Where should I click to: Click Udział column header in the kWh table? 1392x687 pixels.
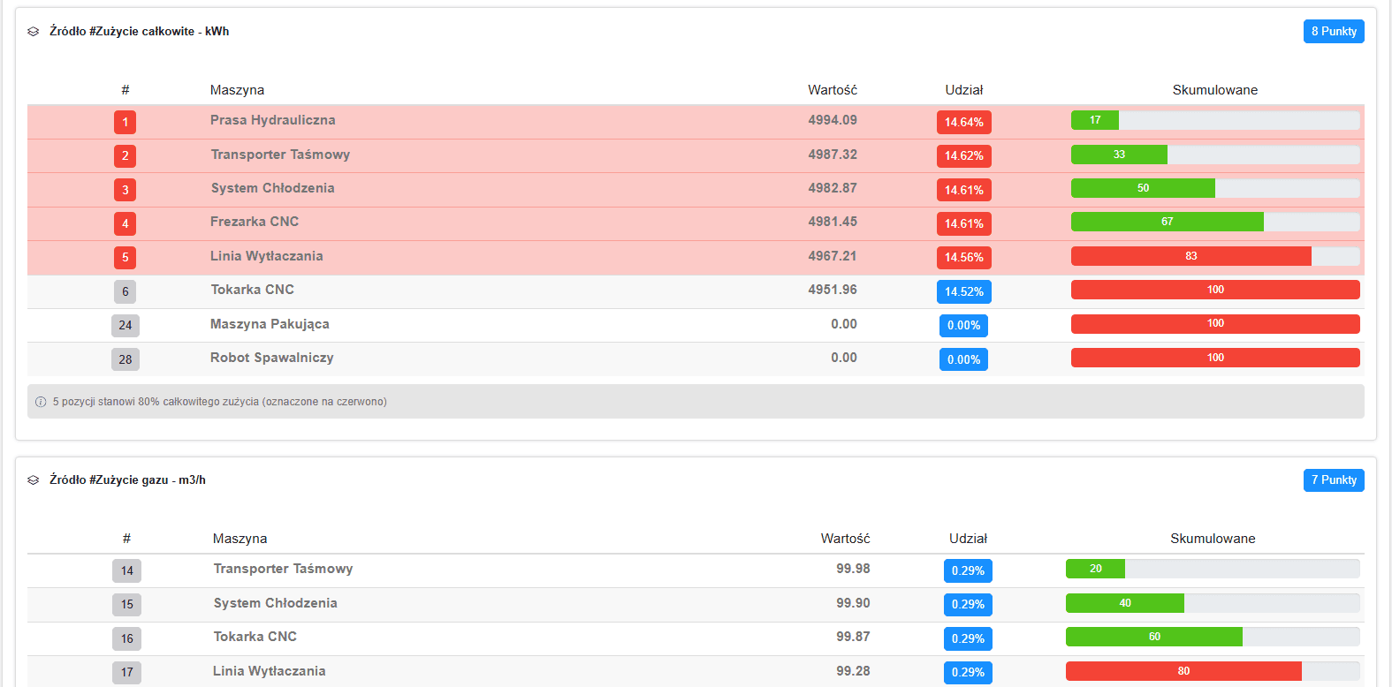pos(963,90)
